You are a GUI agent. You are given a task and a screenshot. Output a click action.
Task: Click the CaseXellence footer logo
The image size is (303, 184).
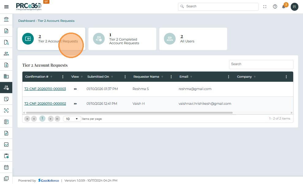49,181
